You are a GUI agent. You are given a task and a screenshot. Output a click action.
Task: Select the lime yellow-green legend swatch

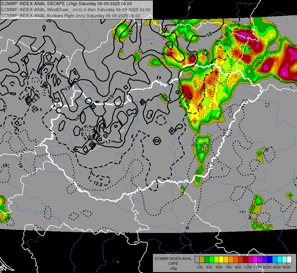click(x=217, y=259)
